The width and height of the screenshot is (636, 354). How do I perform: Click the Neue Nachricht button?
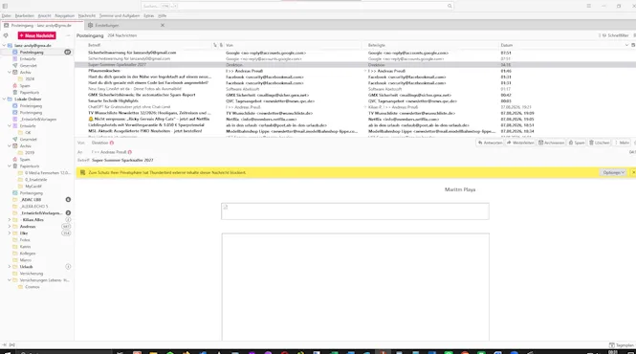click(36, 35)
